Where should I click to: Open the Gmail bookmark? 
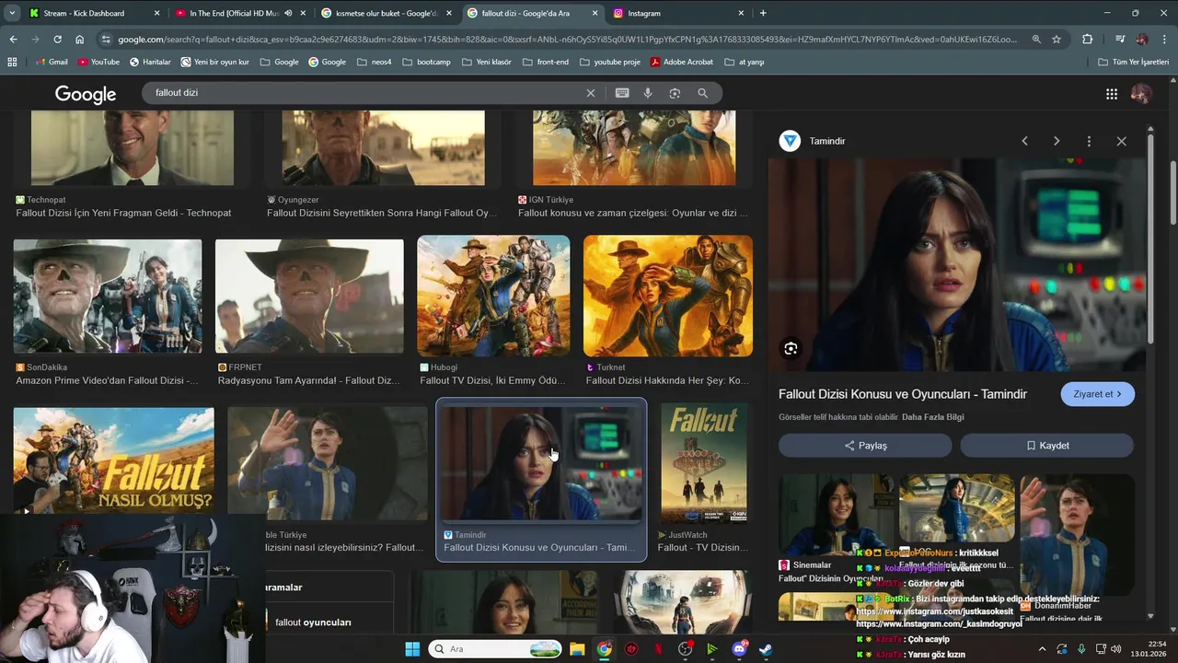pos(52,62)
